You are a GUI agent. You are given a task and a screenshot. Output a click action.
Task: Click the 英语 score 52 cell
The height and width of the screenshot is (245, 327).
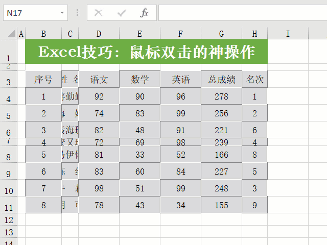tap(180, 154)
